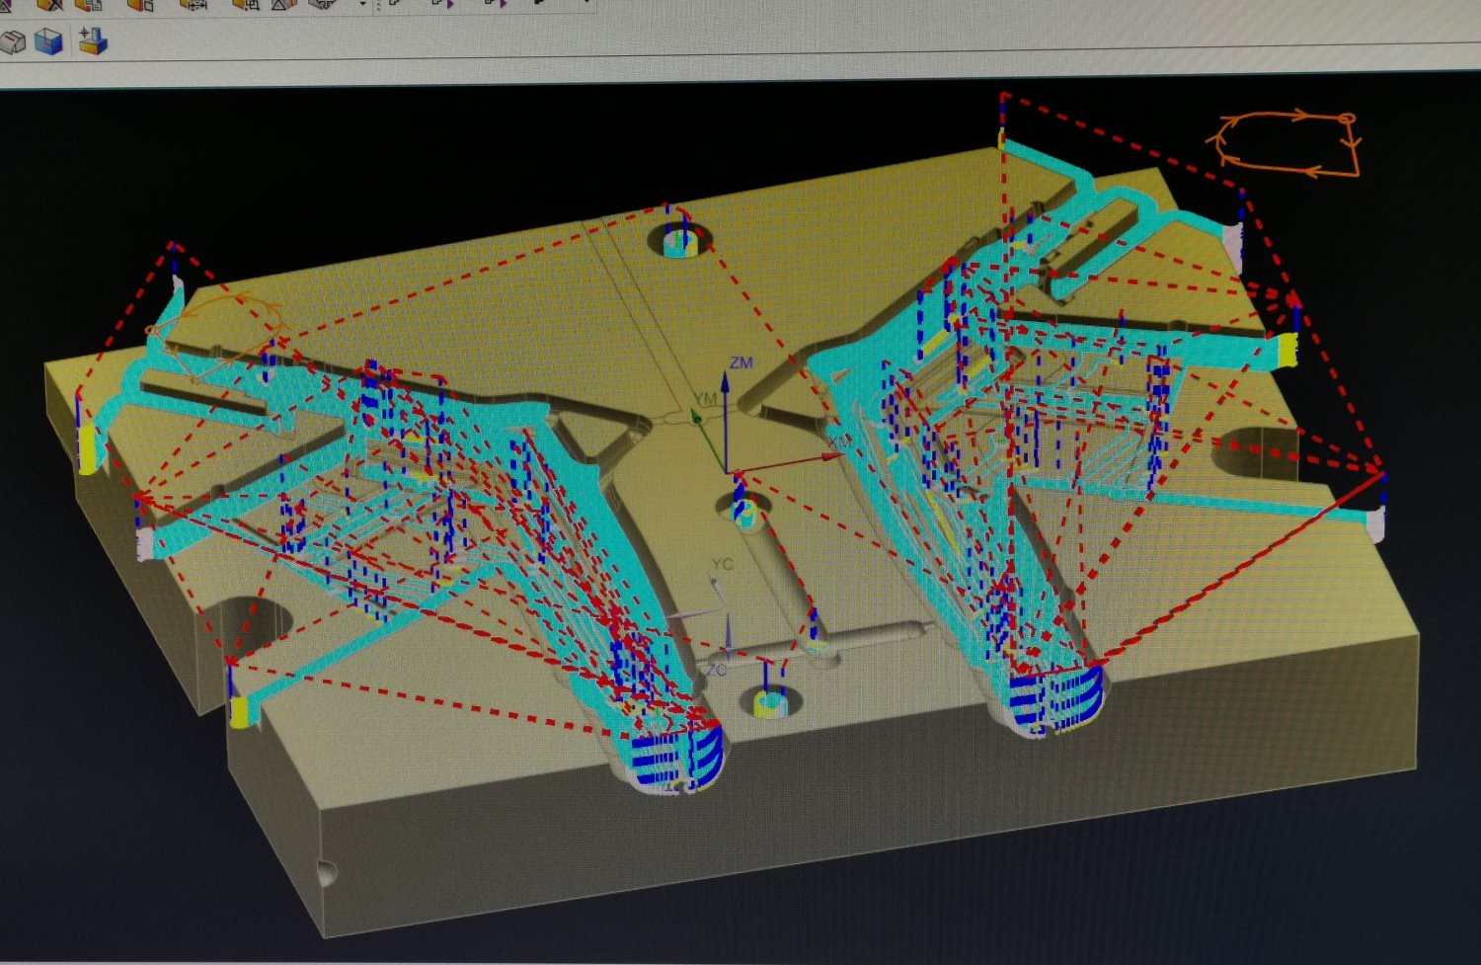
Task: Select the orange block with document icon
Action: point(89,4)
